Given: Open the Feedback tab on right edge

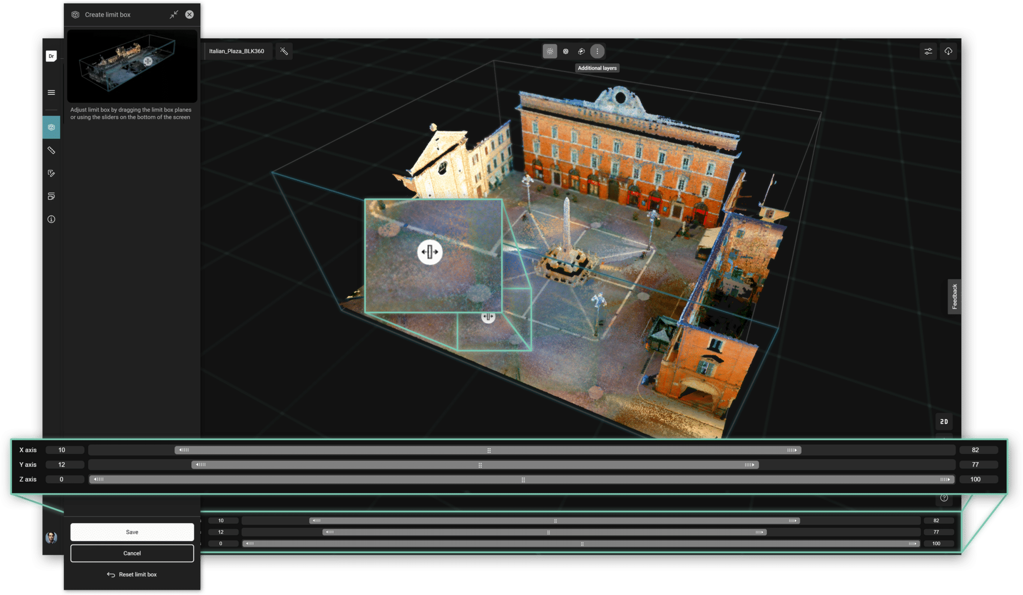Looking at the screenshot, I should pyautogui.click(x=955, y=297).
